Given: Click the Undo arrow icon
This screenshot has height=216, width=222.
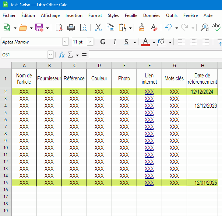Looking at the screenshot, I should point(168,28).
